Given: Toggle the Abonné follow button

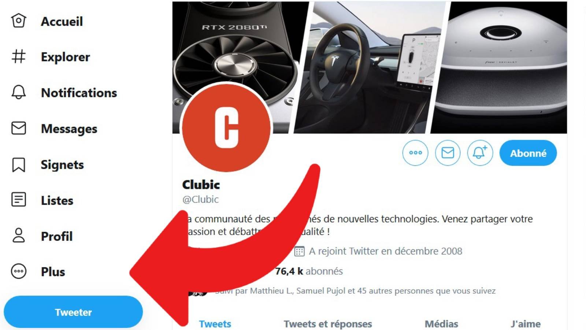Looking at the screenshot, I should pos(528,153).
